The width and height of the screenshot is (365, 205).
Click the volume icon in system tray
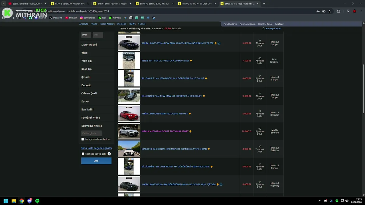(347, 201)
